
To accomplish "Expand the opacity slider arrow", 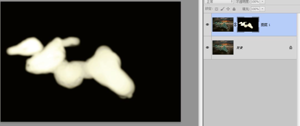I will [x=262, y=2].
